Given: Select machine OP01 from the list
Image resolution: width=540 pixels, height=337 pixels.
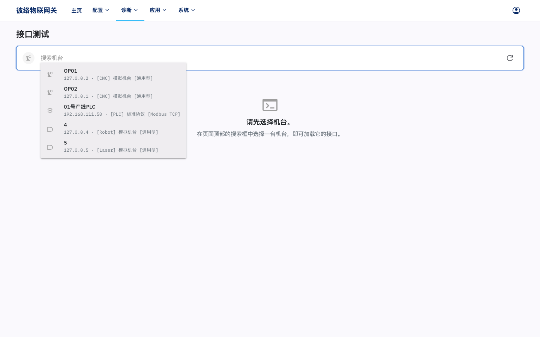Looking at the screenshot, I should tap(113, 75).
